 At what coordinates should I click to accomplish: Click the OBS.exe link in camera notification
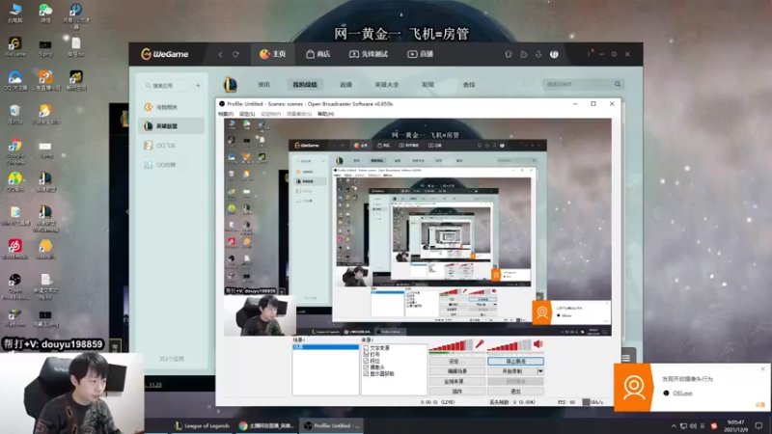pyautogui.click(x=682, y=393)
